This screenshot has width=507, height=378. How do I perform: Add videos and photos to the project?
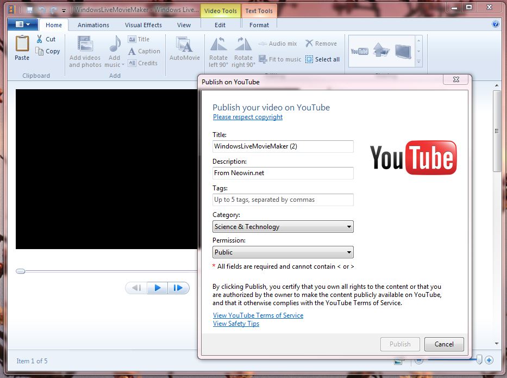tap(85, 52)
